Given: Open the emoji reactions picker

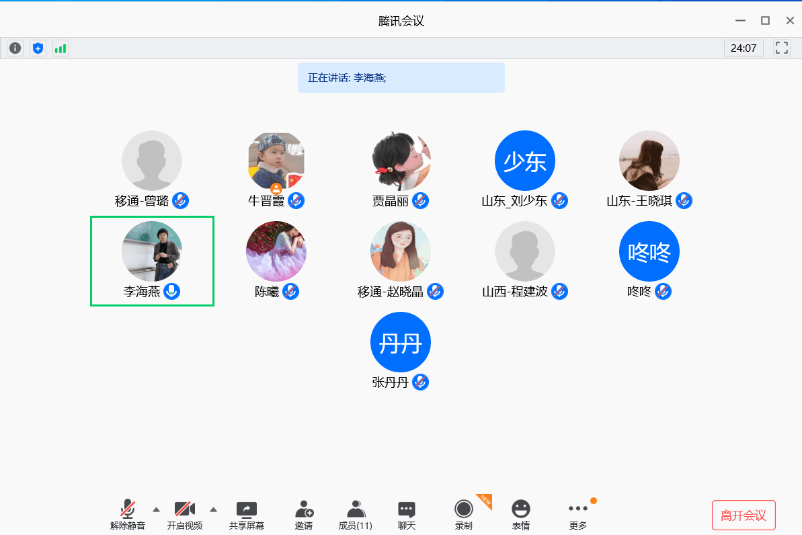Looking at the screenshot, I should 520,516.
